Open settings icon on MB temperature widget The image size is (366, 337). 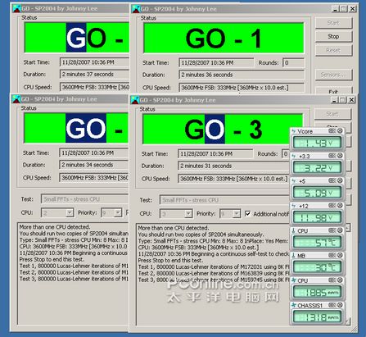tap(332, 255)
